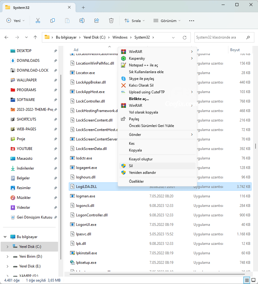Select the logman.exe file
The image size is (258, 284).
point(86,196)
